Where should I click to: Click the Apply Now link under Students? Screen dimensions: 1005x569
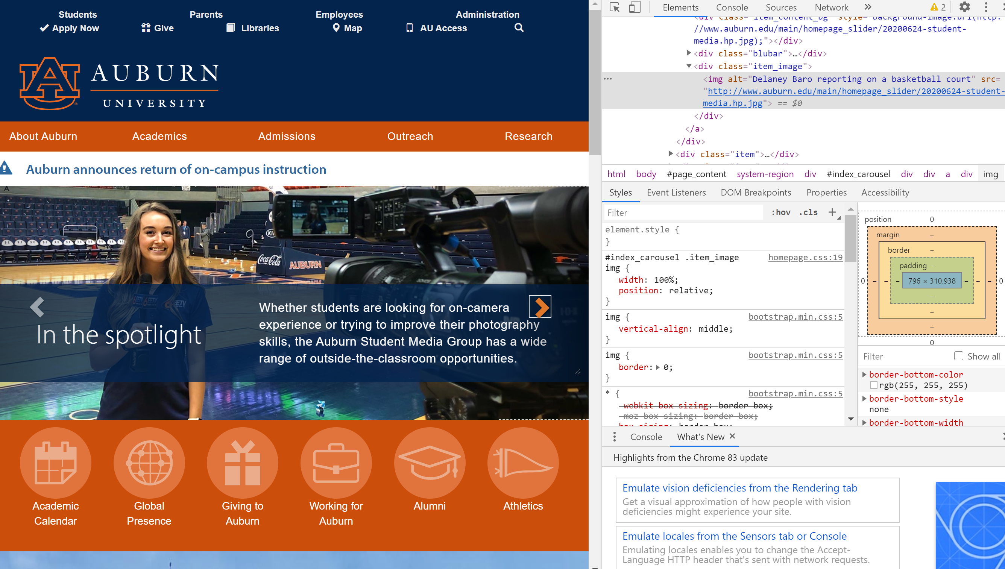point(76,28)
